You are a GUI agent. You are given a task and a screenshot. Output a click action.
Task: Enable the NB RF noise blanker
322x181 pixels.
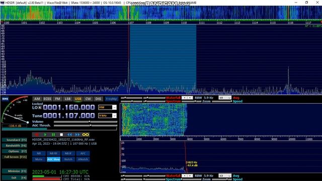pos(53,153)
